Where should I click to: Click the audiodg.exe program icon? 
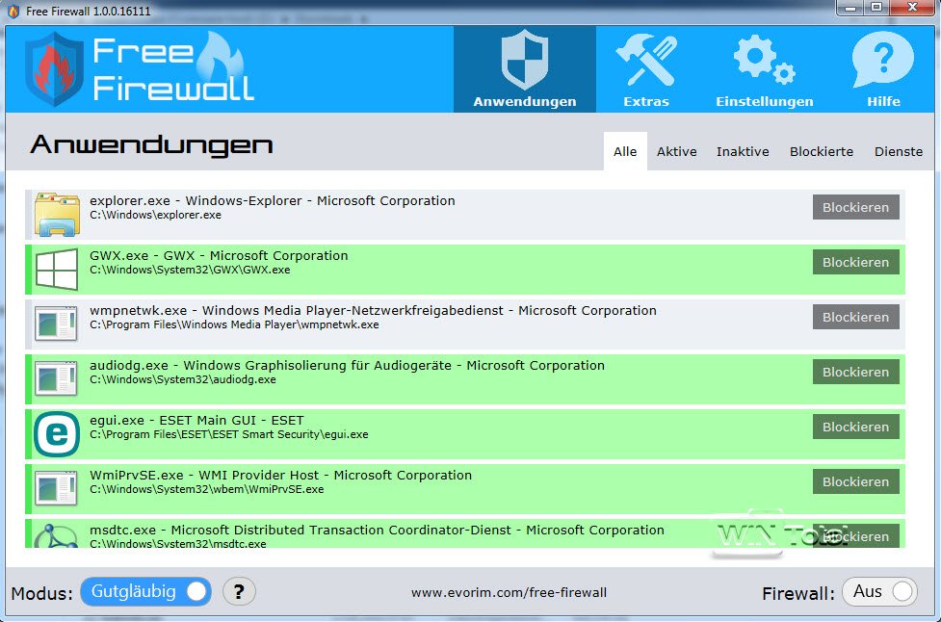point(56,378)
